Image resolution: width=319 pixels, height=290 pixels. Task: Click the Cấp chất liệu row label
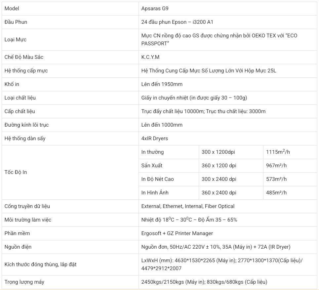pos(20,111)
